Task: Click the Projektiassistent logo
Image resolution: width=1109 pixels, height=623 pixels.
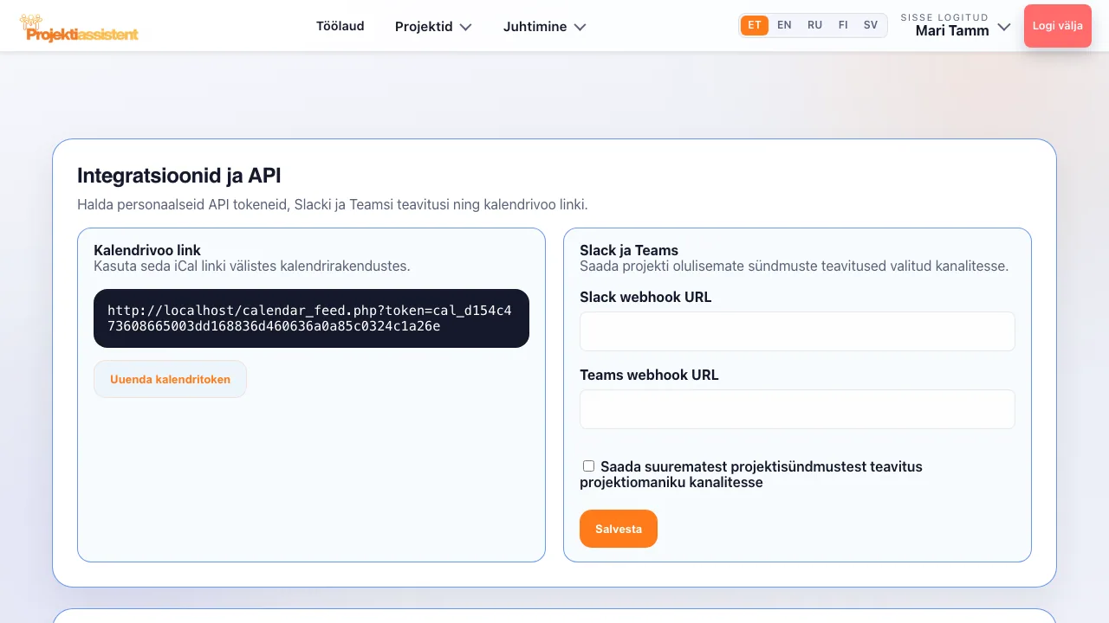Action: click(79, 27)
